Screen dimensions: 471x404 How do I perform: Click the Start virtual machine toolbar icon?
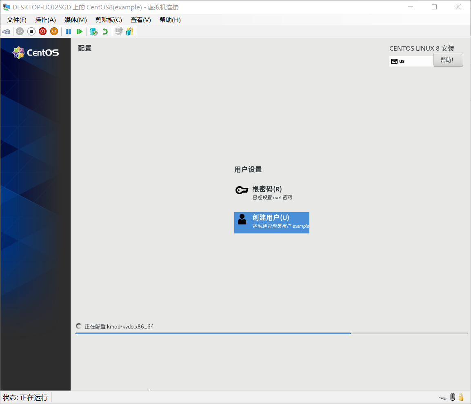pyautogui.click(x=20, y=31)
